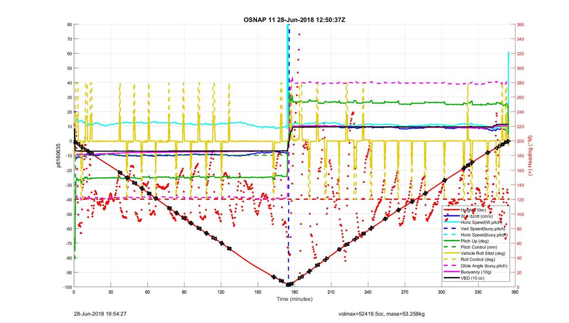Select the "Pitch Up (deg)" legend entry
Image resolution: width=569 pixels, height=323 pixels.
click(475, 241)
